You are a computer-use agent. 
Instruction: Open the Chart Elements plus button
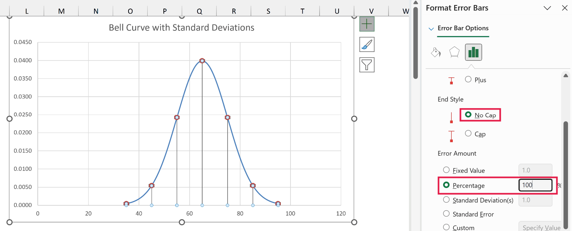[x=367, y=24]
